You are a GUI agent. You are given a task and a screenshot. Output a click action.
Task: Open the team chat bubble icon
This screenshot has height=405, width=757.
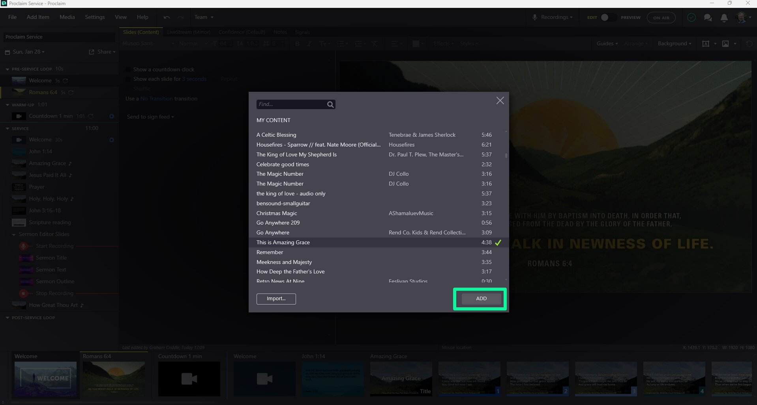pyautogui.click(x=708, y=17)
